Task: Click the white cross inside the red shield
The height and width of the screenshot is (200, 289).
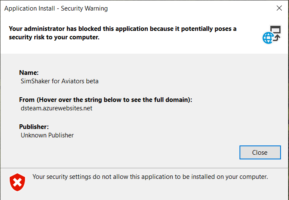Action: (17, 183)
